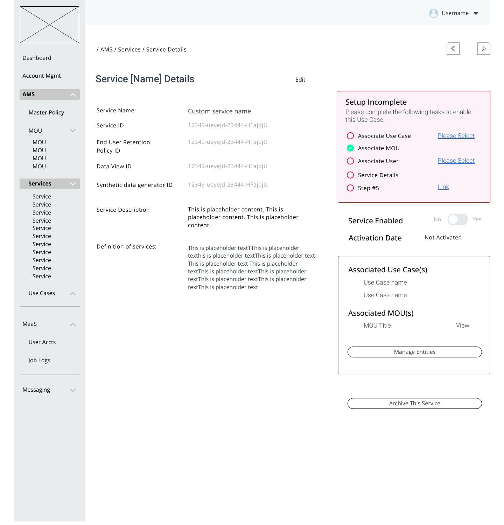
Task: Navigate back using the left double-chevron icon
Action: pos(453,49)
